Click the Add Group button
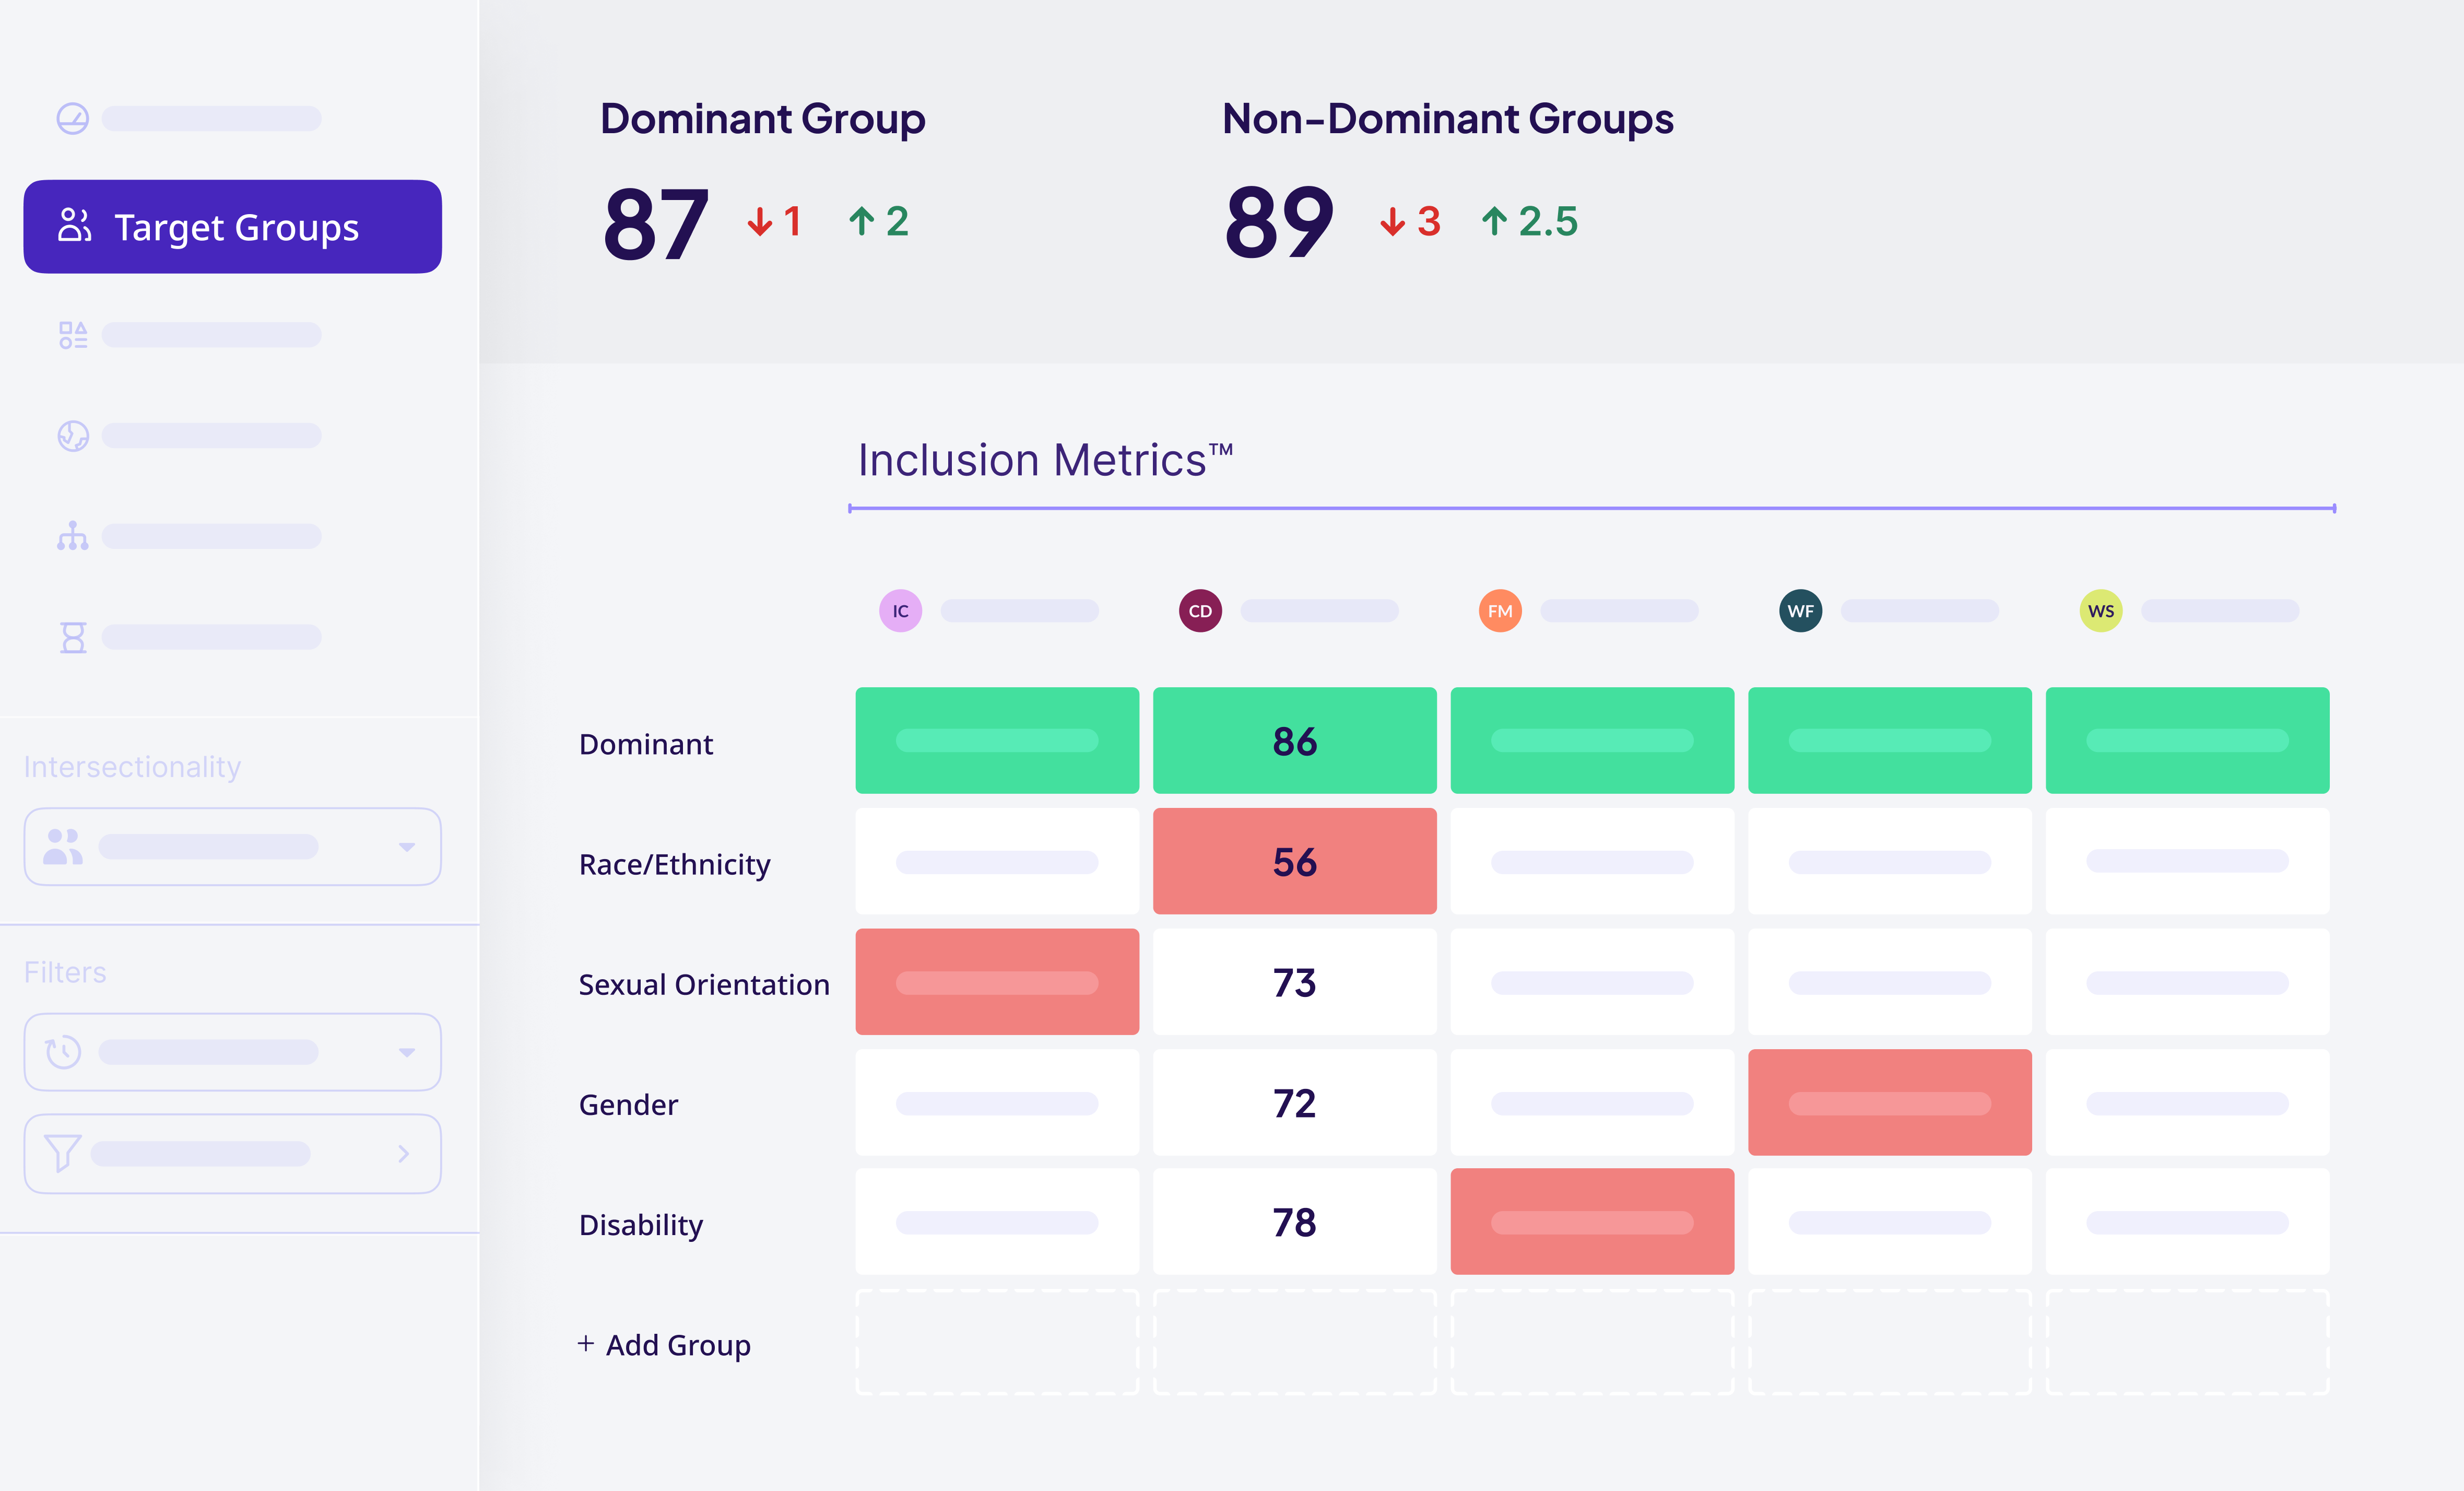2464x1491 pixels. (x=665, y=1345)
